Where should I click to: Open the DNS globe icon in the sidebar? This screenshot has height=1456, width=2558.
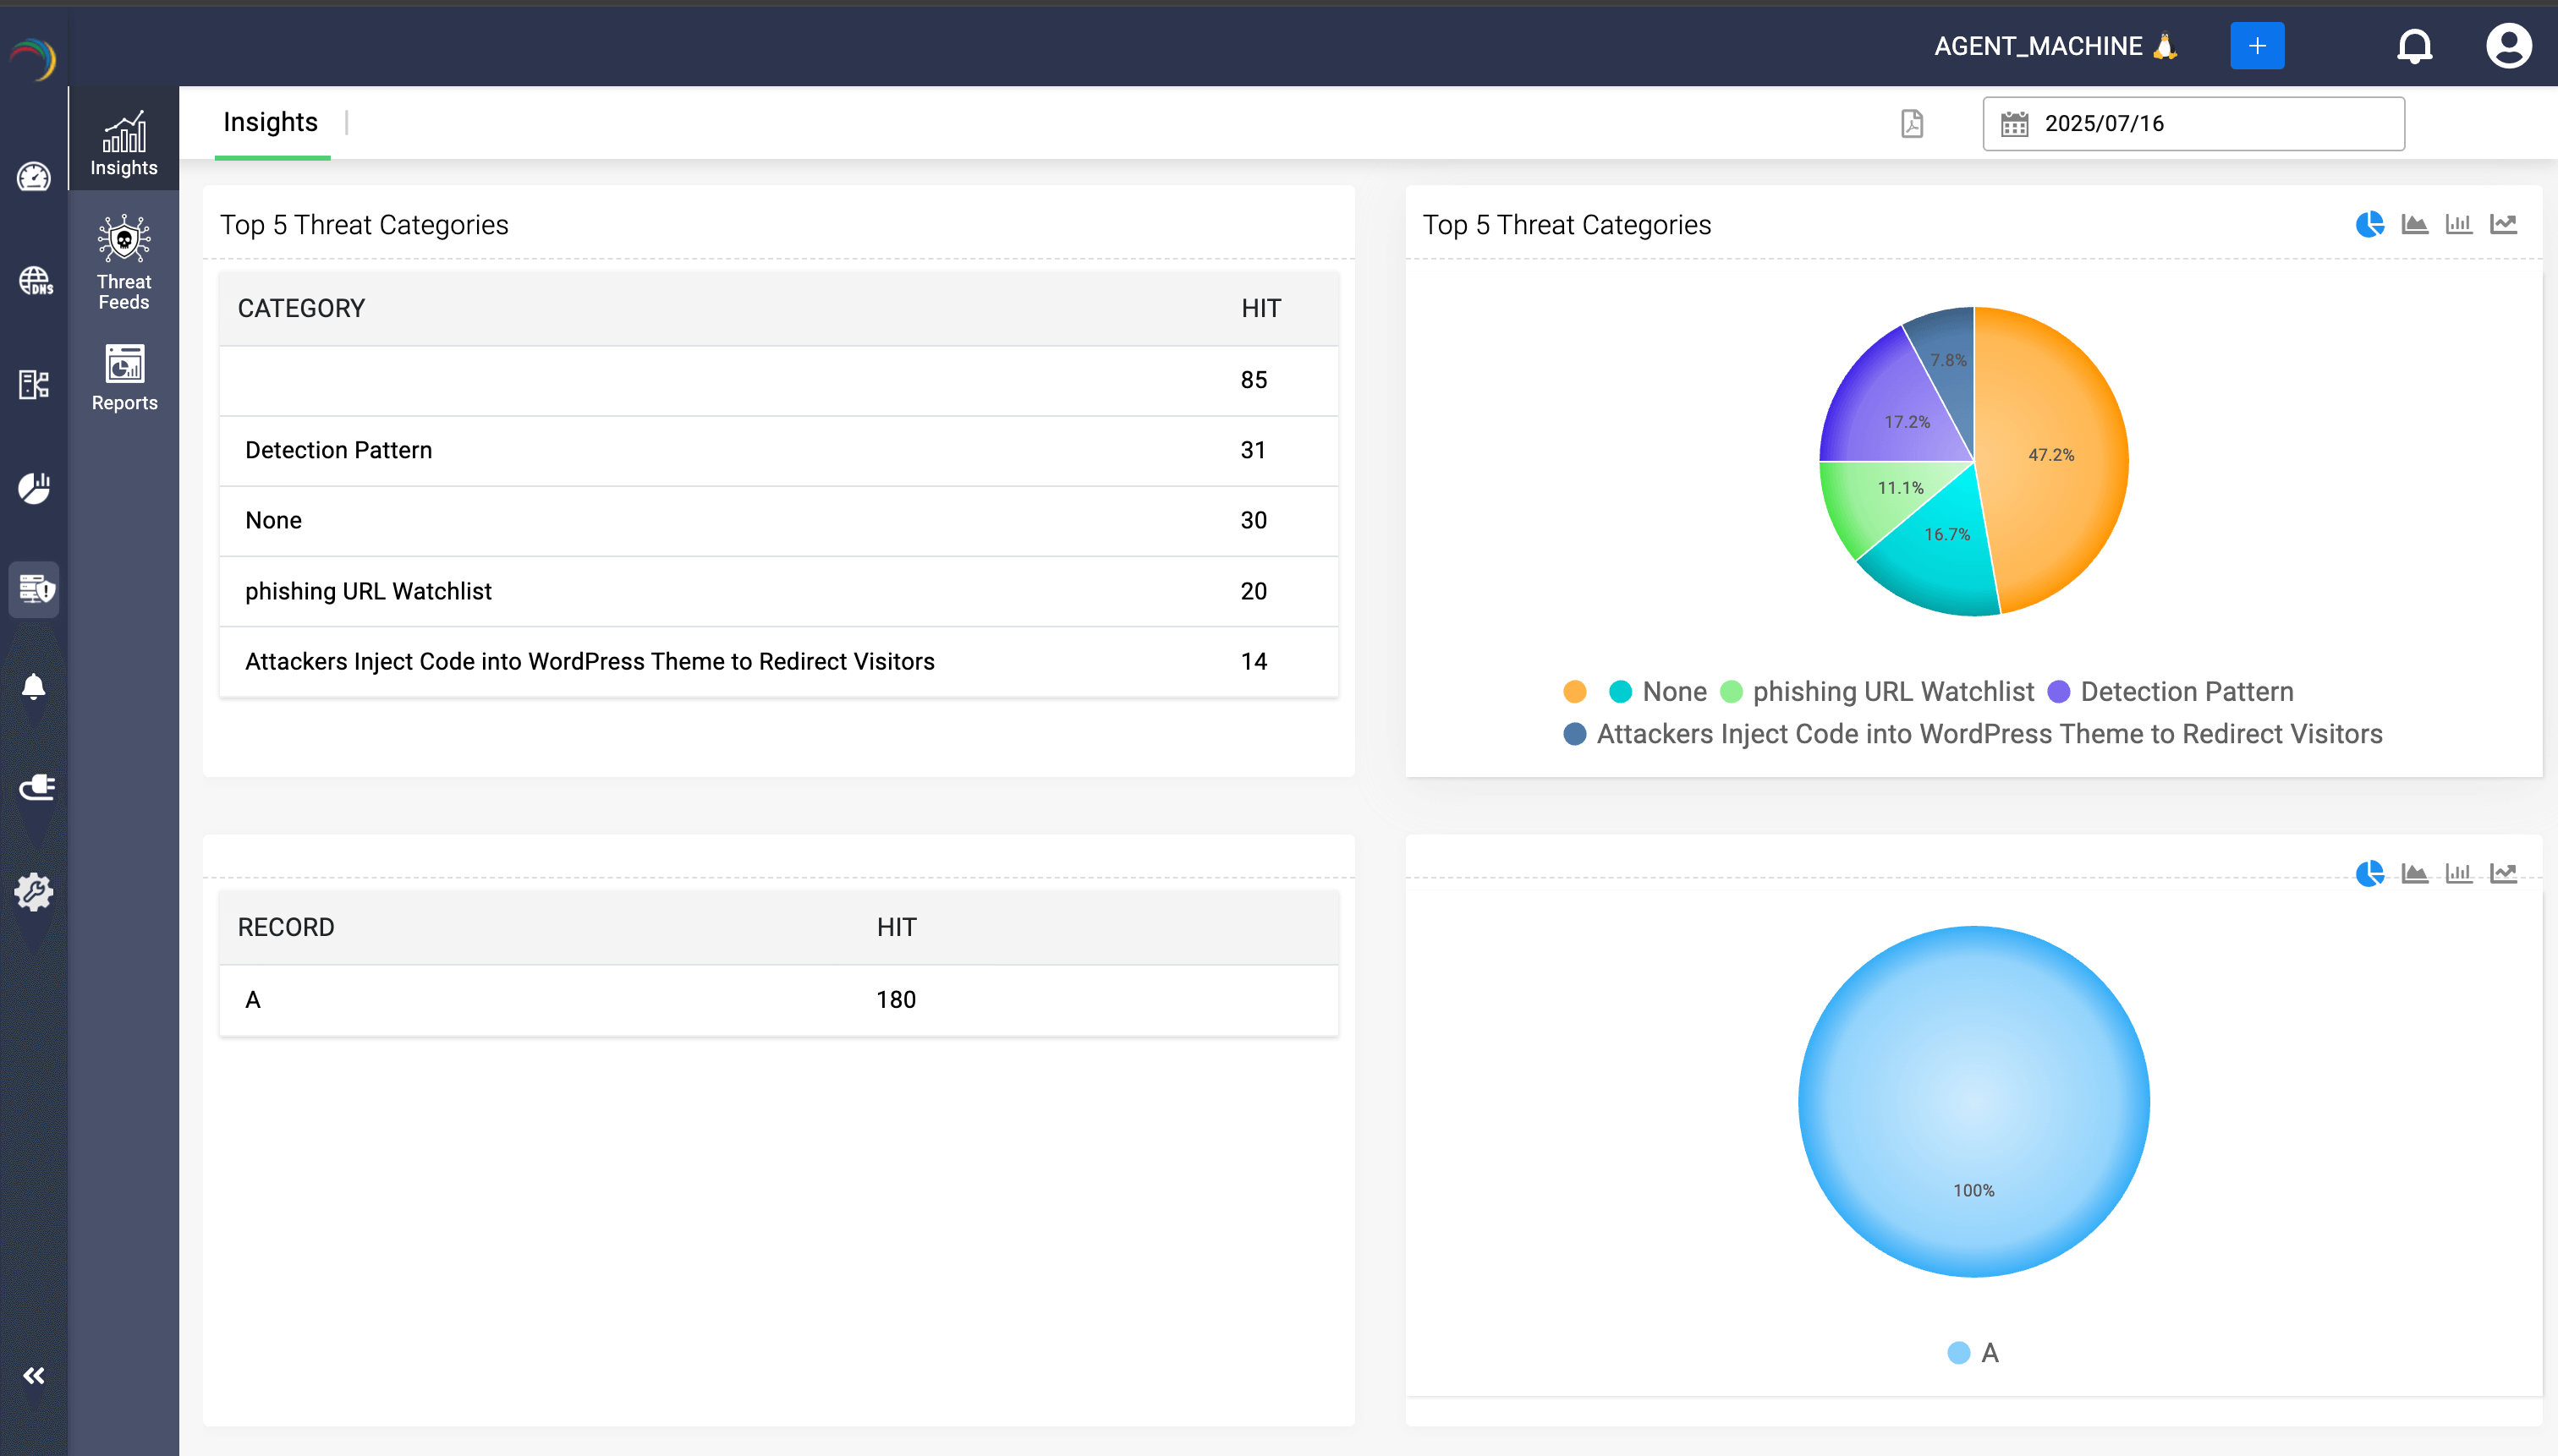[34, 281]
